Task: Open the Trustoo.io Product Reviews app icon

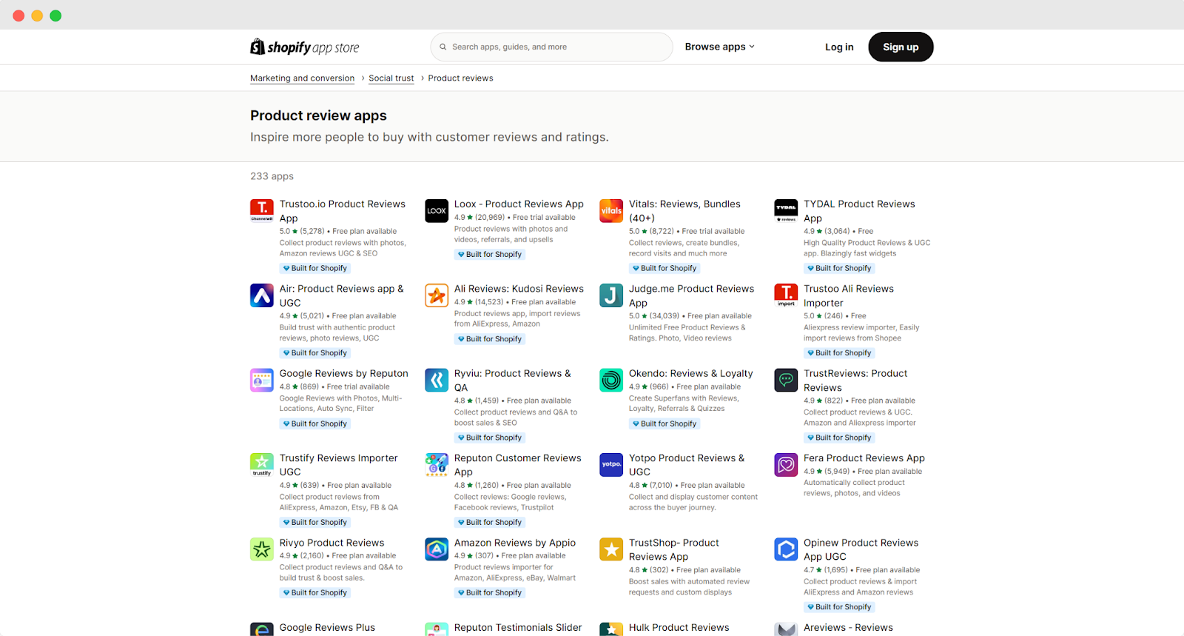Action: (x=262, y=211)
